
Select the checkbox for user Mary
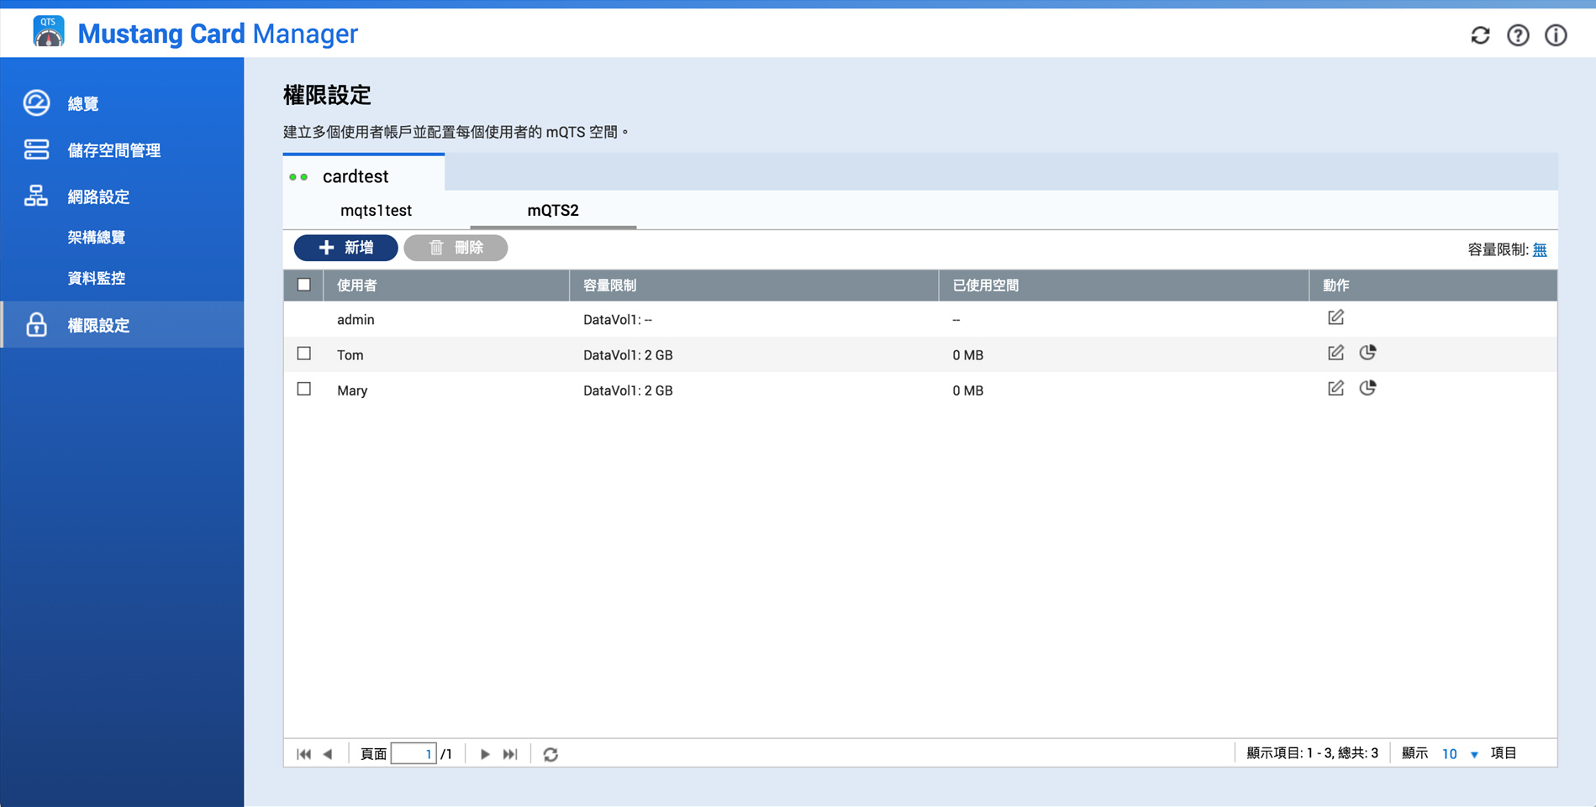click(x=304, y=389)
